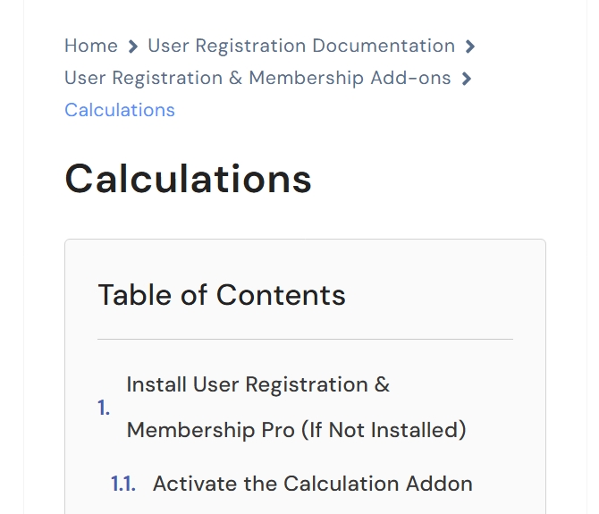Click the Table of Contents title
Viewport: 599px width, 514px height.
click(x=222, y=295)
